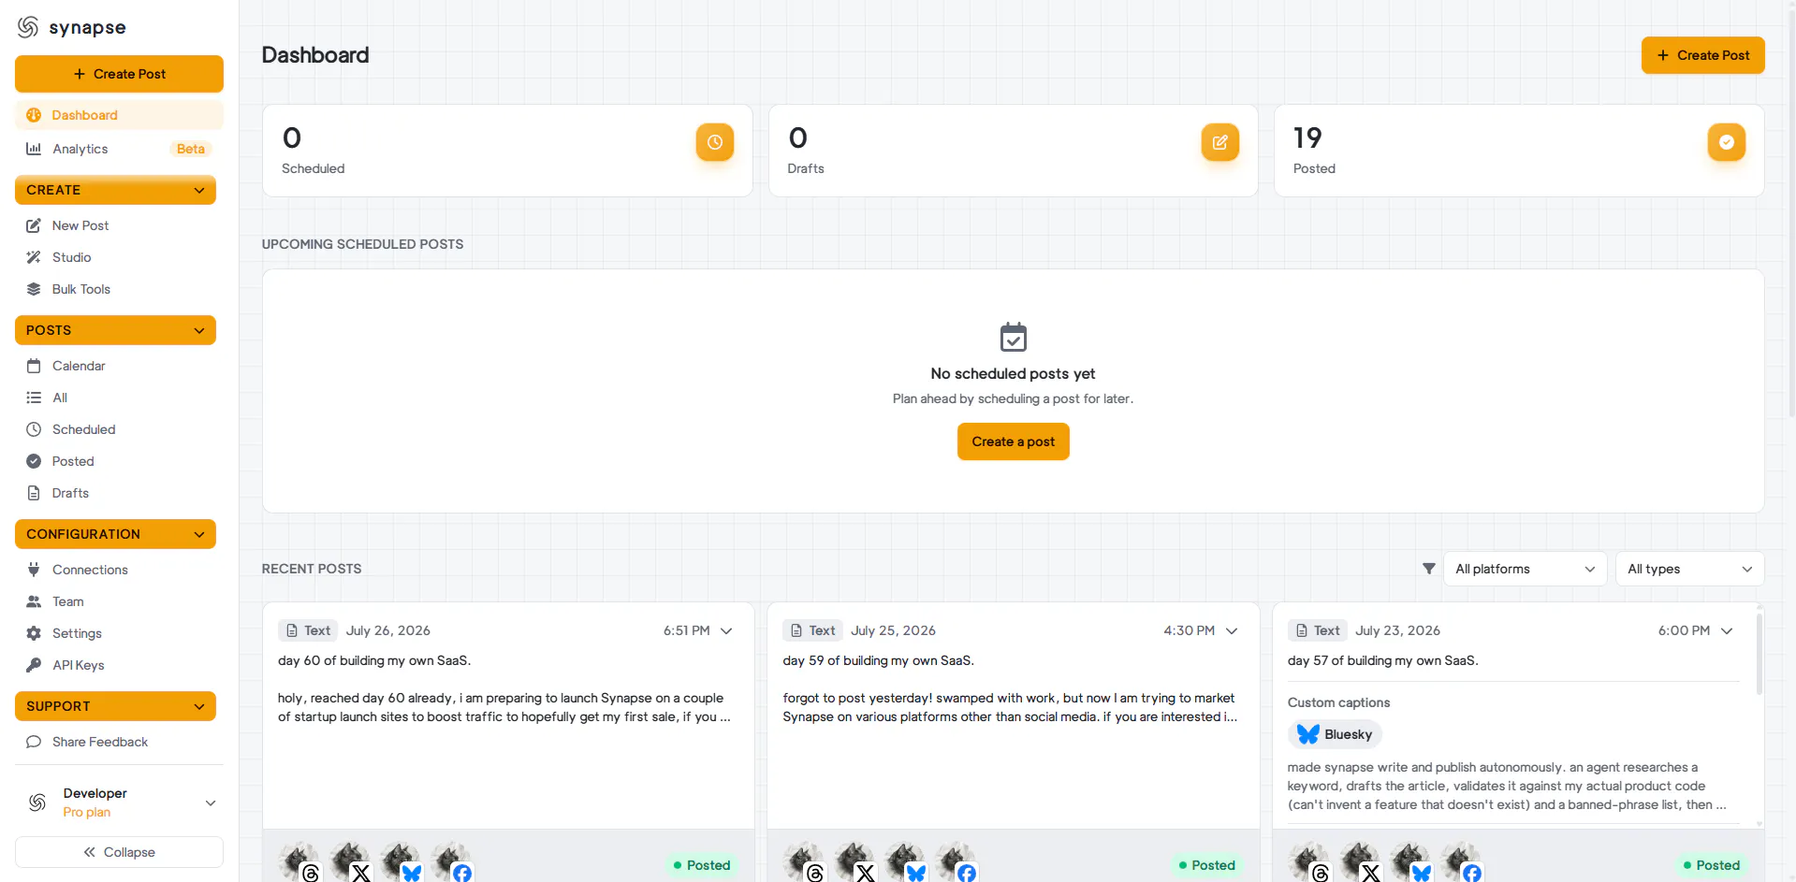Viewport: 1796px width, 882px height.
Task: Click the July 23 post card scrollbar
Action: pos(1759,653)
